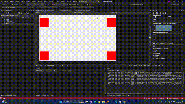185x104 pixels.
Task: Toggle the record CPU profile radio option
Action: [x=154, y=58]
